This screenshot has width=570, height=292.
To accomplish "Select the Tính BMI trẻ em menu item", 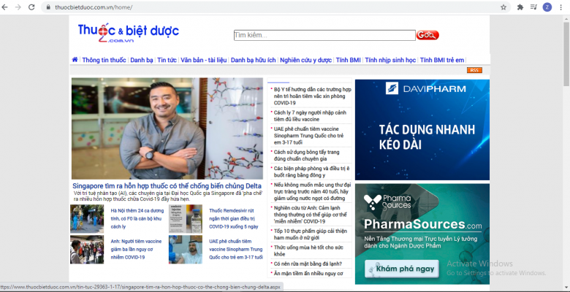I will (442, 60).
